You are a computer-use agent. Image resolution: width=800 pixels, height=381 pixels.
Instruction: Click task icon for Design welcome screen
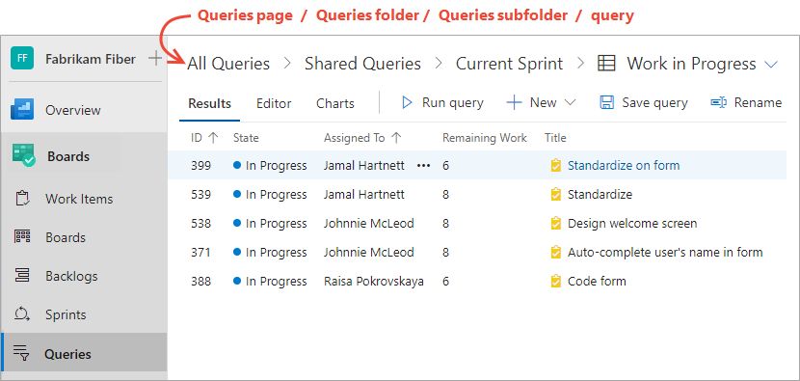point(555,224)
